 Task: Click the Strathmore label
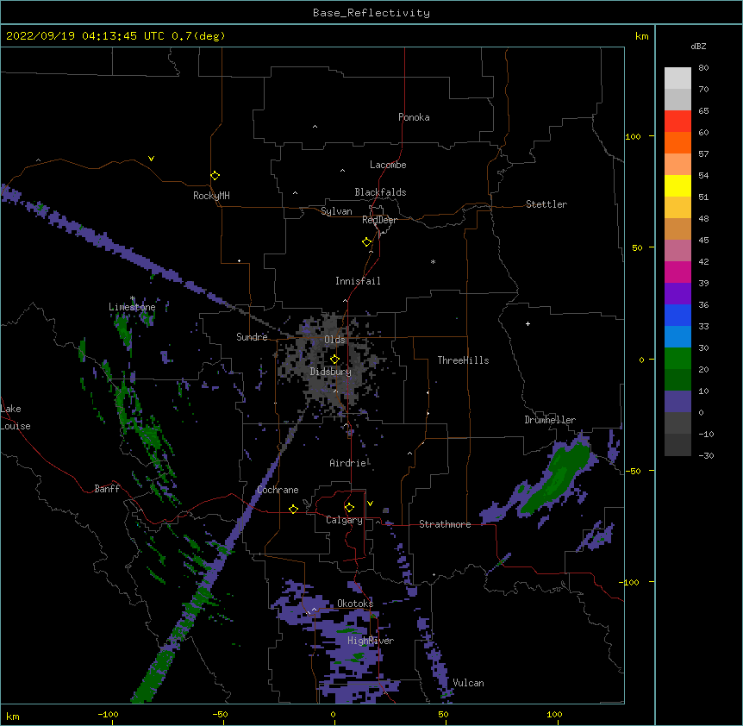445,524
